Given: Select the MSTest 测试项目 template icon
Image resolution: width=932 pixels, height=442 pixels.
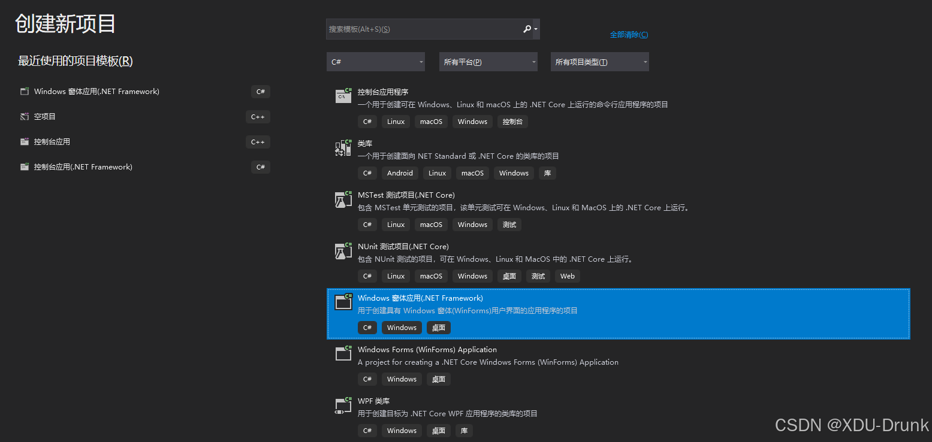Looking at the screenshot, I should click(343, 199).
